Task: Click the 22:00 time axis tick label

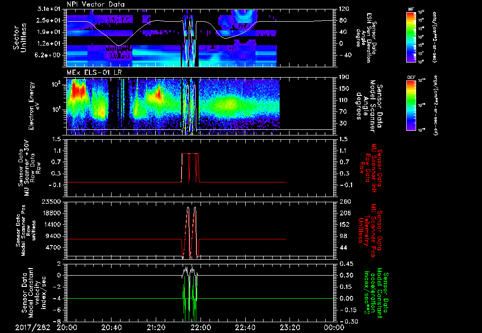Action: coord(201,327)
